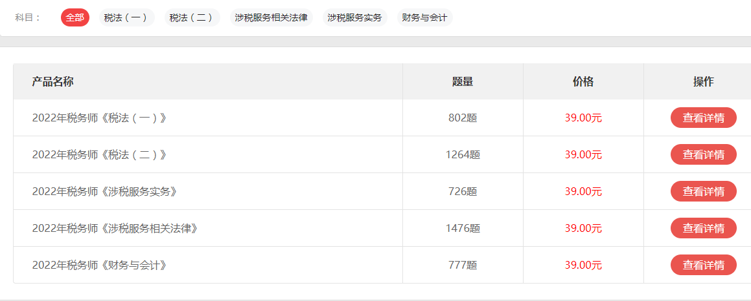The image size is (751, 301).
Task: Select the 全部 subject filter
Action: click(x=75, y=17)
